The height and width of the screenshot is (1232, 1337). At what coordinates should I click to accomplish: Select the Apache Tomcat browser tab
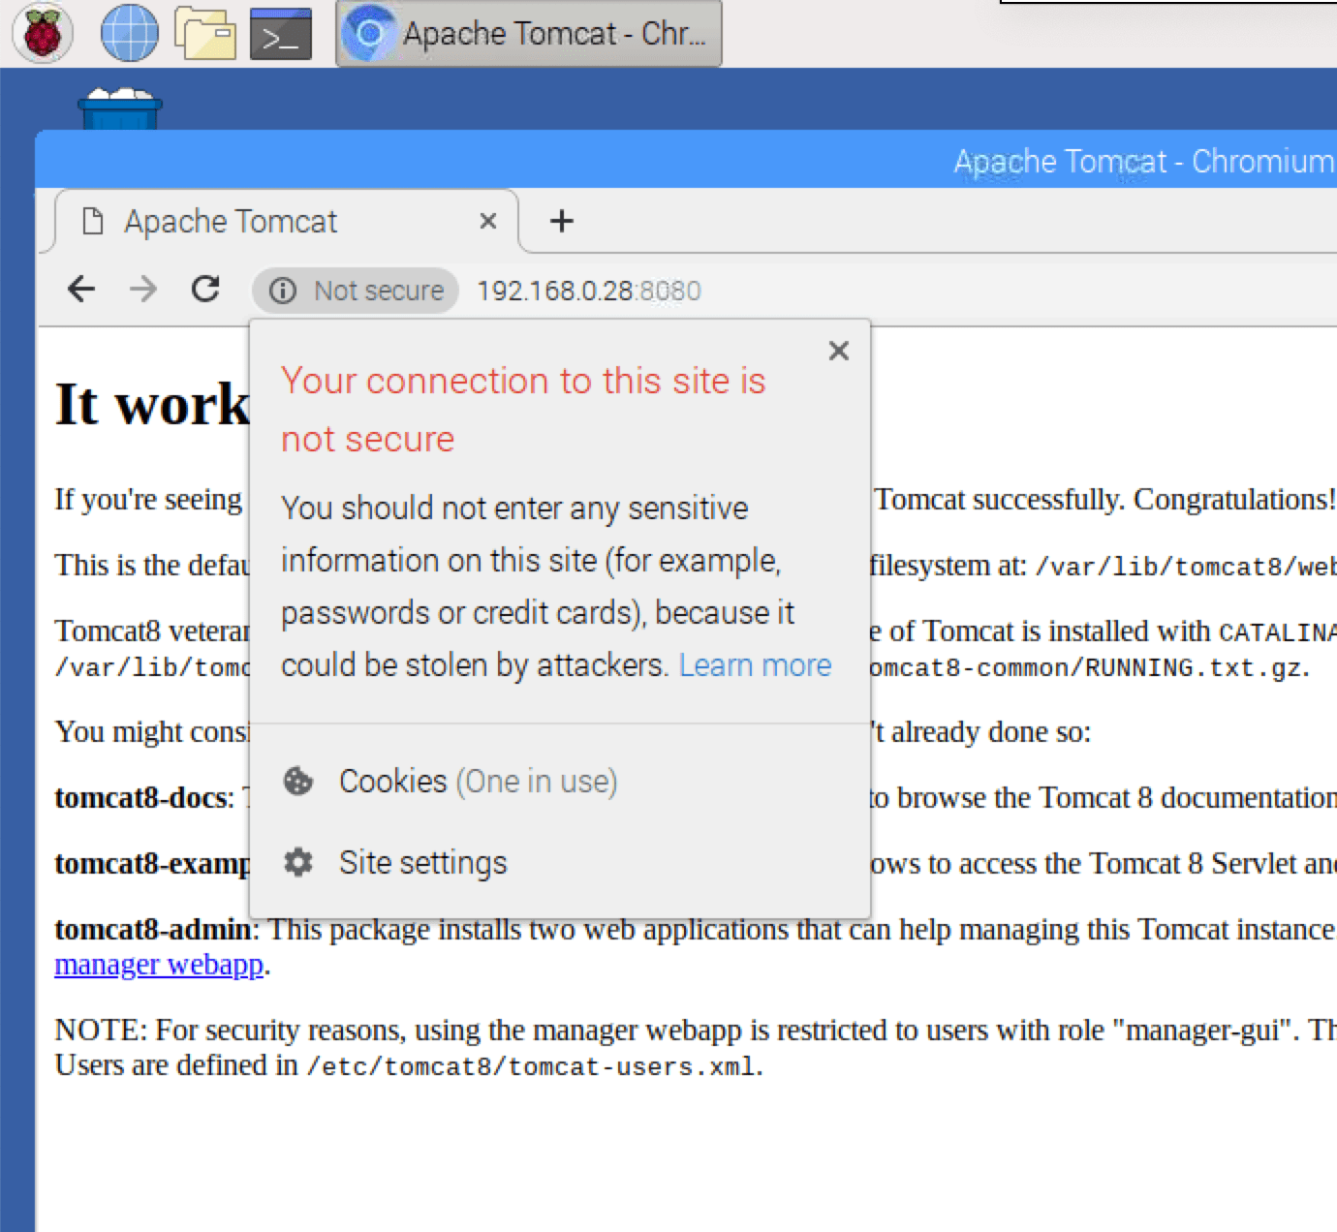coord(231,221)
